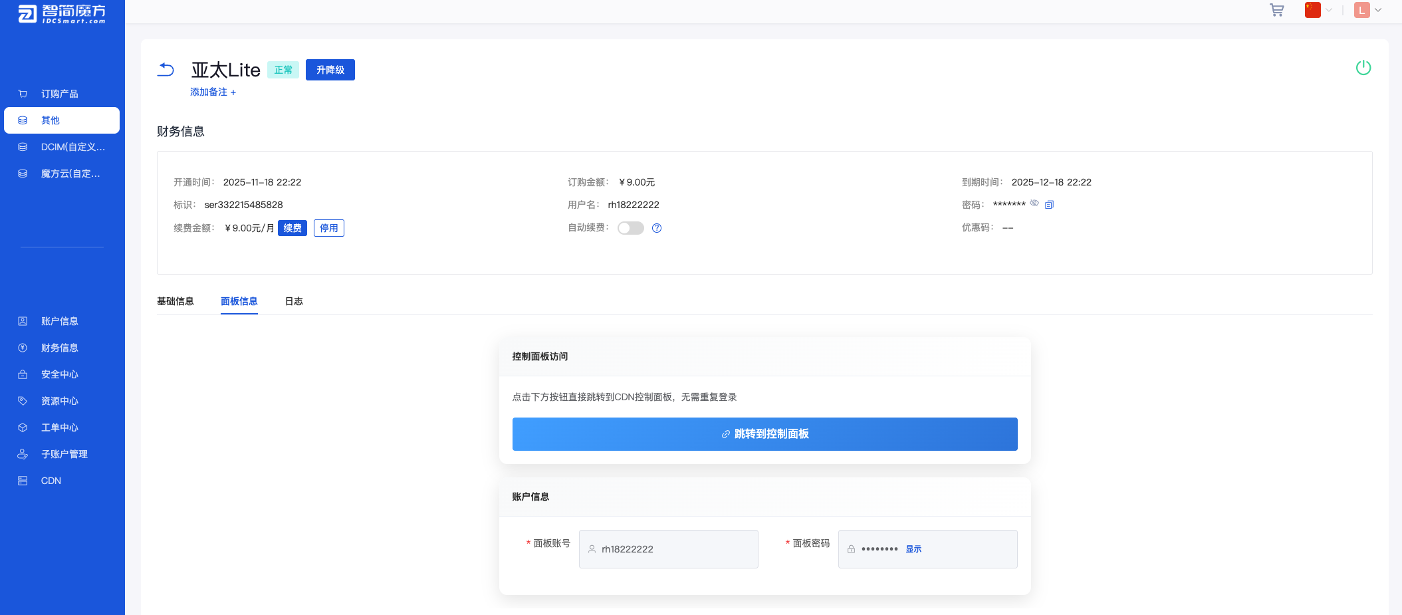Open the 日志 tab

tap(294, 301)
